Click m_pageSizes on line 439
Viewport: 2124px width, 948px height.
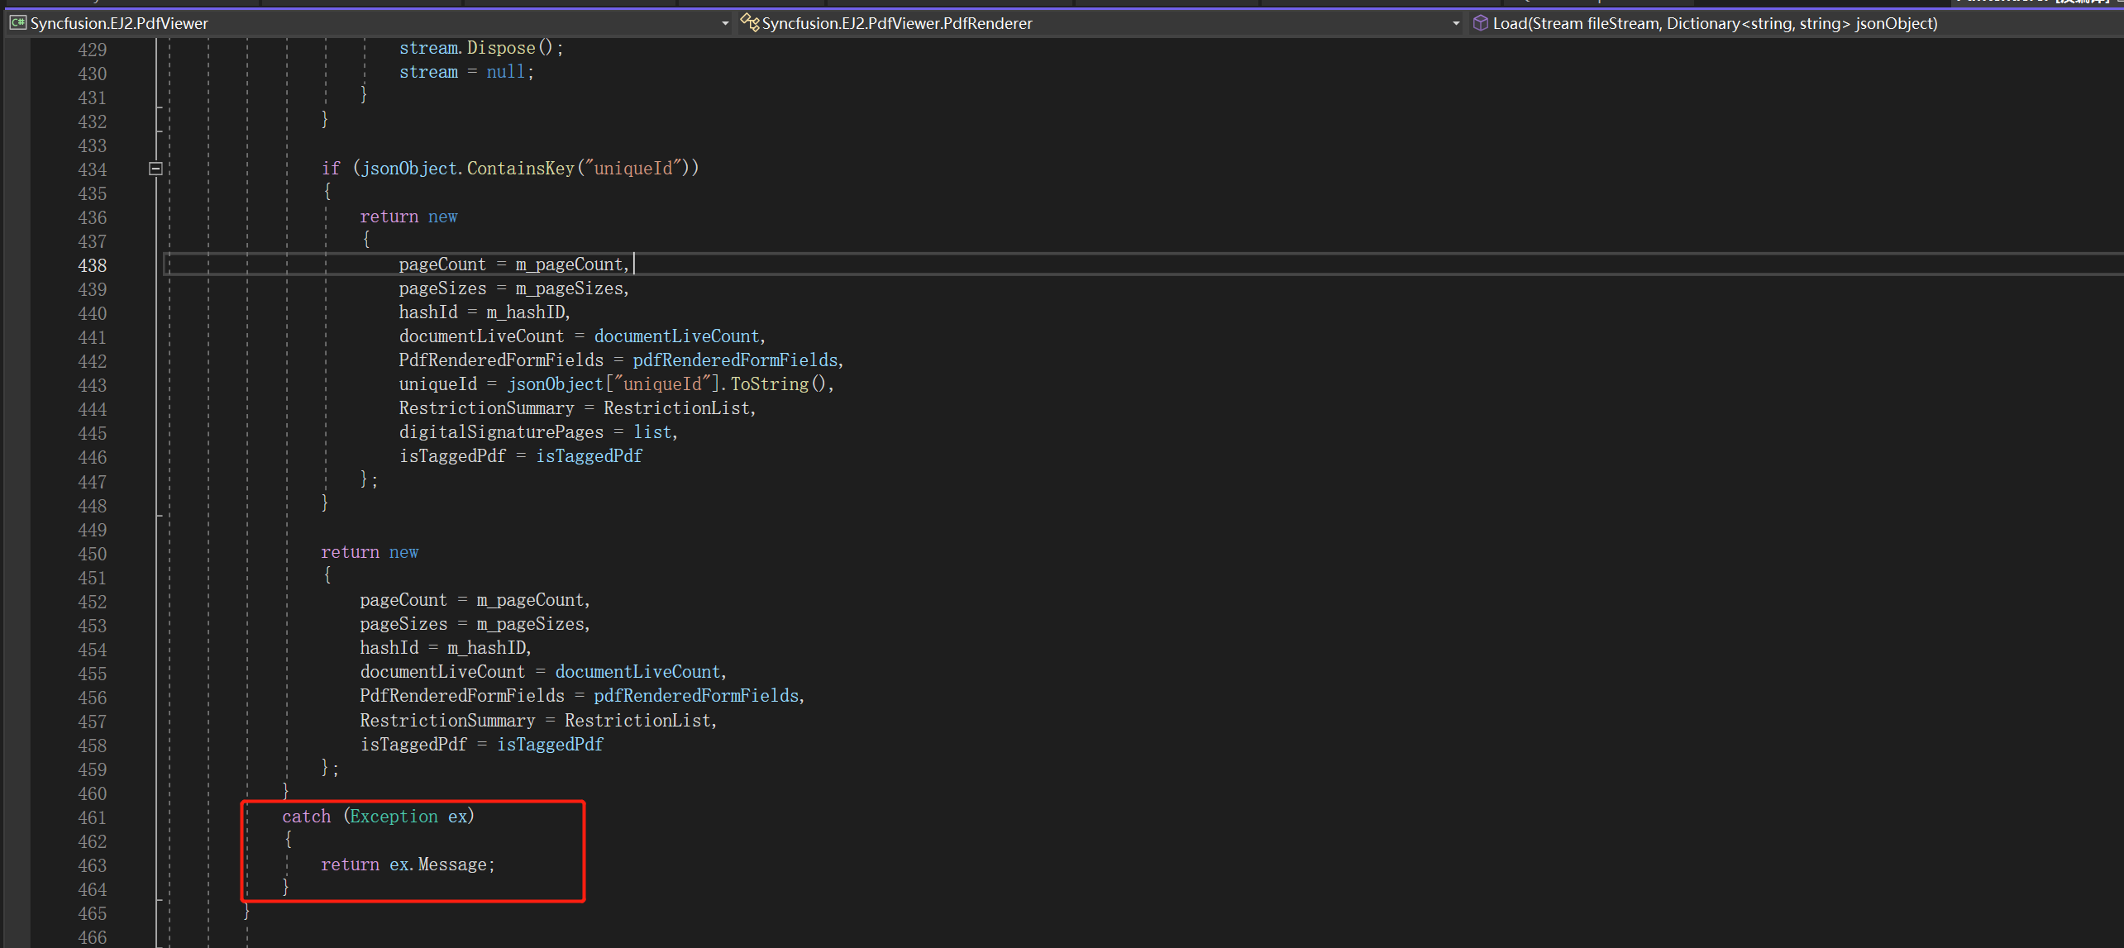(x=569, y=288)
